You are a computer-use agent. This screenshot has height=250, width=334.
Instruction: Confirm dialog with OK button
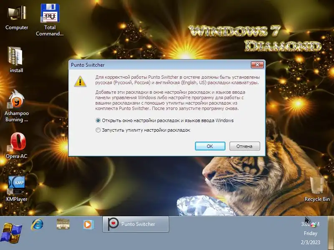tap(210, 146)
